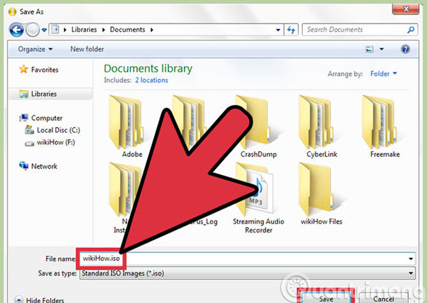The height and width of the screenshot is (303, 427).
Task: Select the wikiHow Files folder
Action: [321, 193]
